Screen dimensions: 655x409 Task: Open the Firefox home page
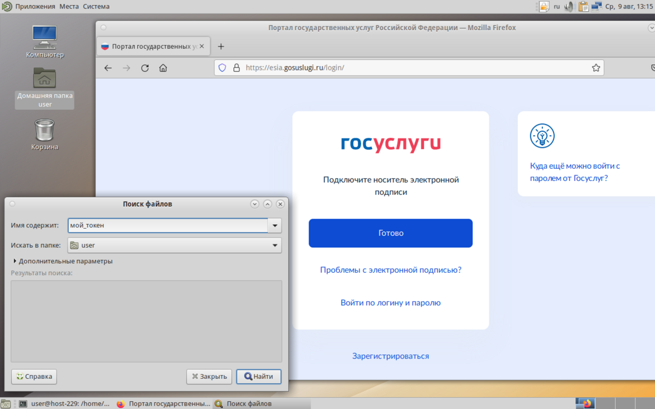click(x=163, y=68)
